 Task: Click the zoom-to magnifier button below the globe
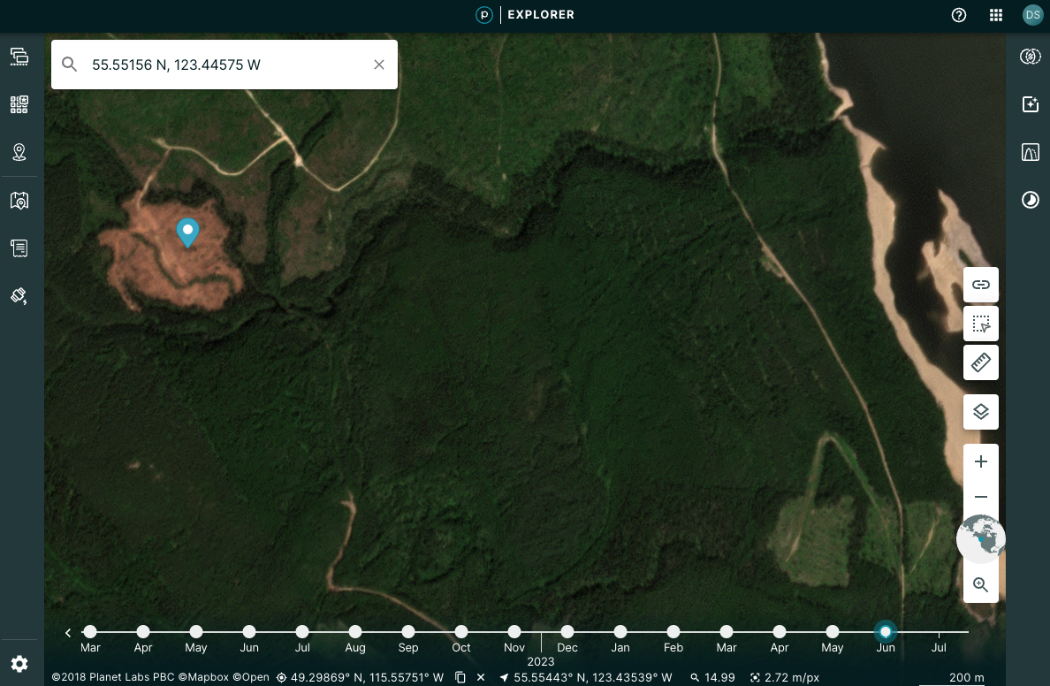click(981, 585)
